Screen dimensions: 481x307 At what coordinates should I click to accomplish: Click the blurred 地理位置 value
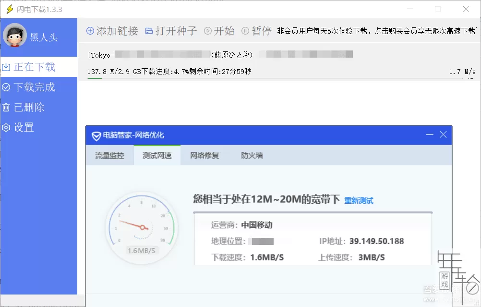click(x=261, y=241)
